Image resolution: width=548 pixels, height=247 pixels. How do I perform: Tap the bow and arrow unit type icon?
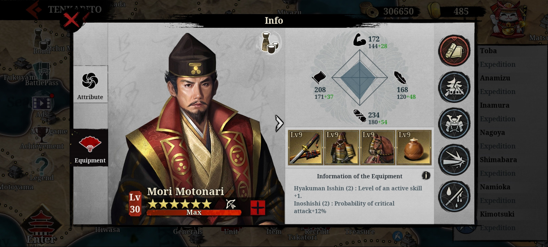pos(231,204)
